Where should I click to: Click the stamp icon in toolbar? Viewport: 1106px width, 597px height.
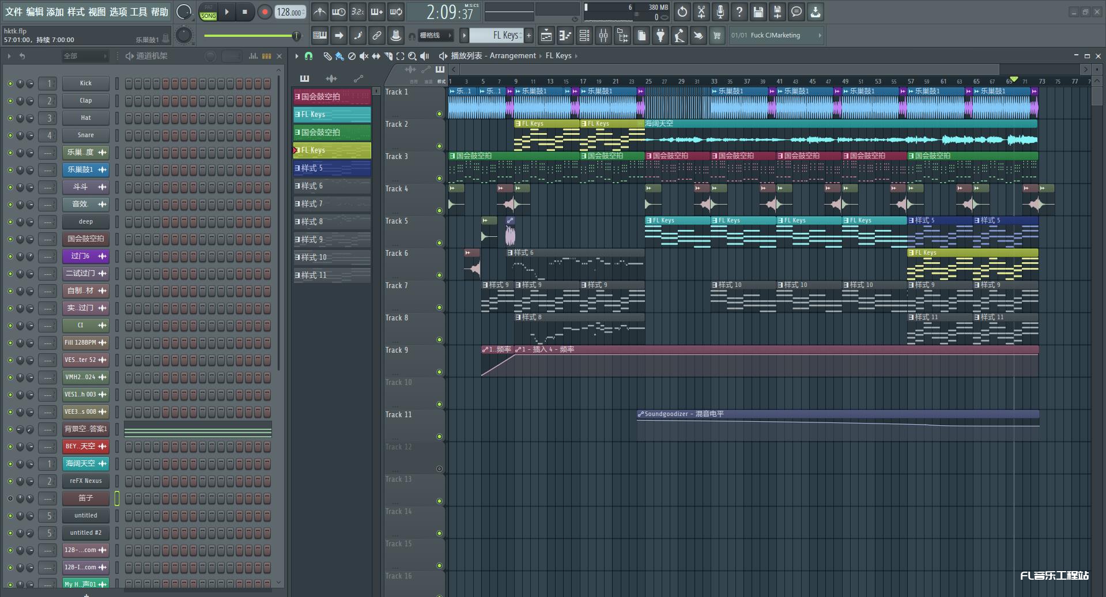[x=395, y=36]
